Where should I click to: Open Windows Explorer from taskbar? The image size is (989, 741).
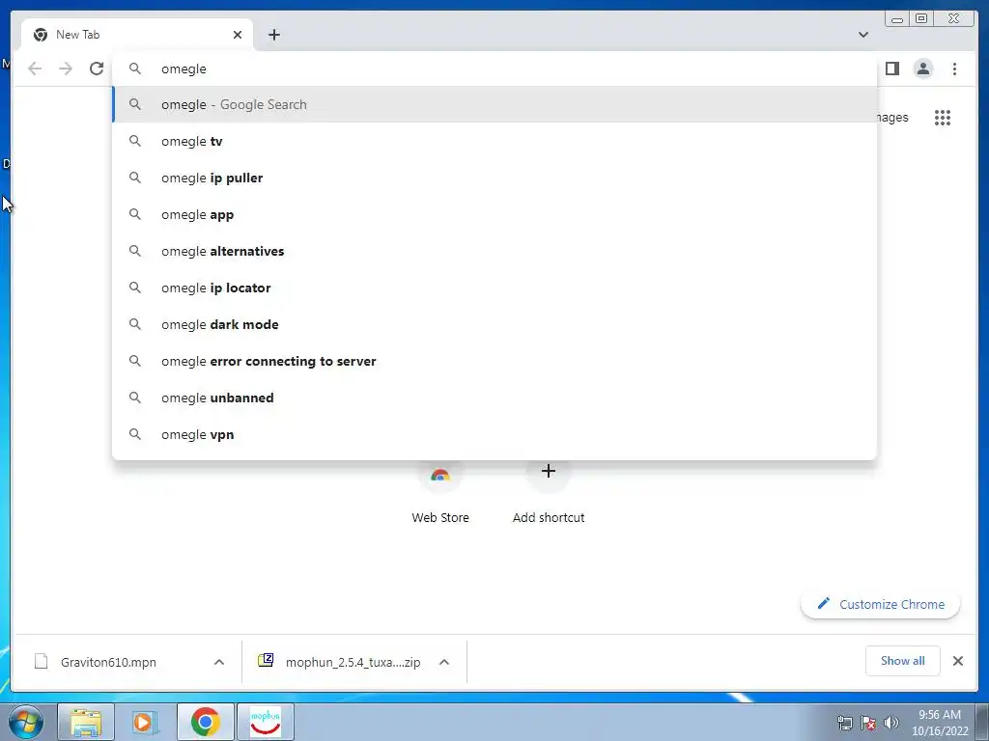pyautogui.click(x=86, y=722)
